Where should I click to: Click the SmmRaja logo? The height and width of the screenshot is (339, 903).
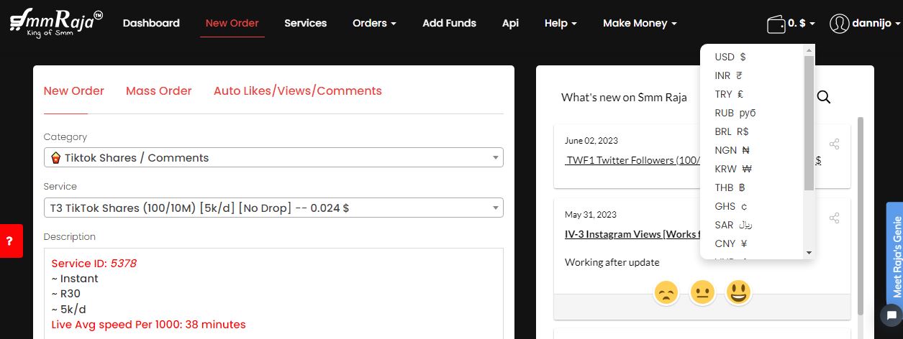click(x=56, y=23)
